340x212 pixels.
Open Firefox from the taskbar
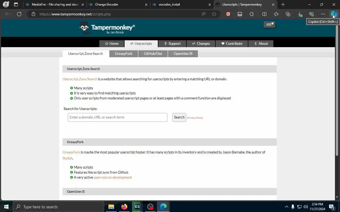pos(124,207)
